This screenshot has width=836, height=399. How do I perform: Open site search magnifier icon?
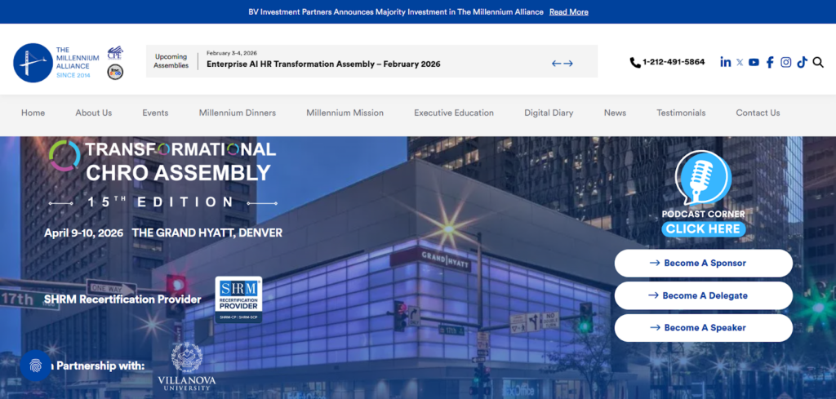tap(818, 62)
